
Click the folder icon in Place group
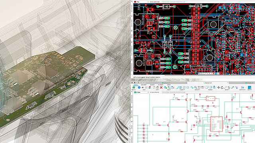pos(173,88)
